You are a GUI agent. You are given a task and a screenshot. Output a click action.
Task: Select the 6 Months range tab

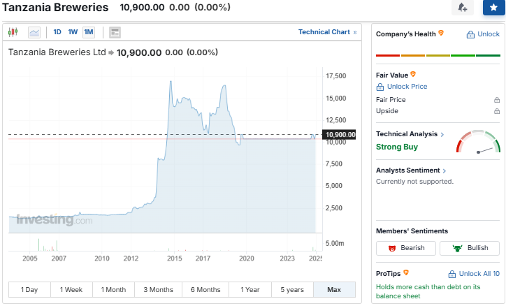click(x=205, y=289)
